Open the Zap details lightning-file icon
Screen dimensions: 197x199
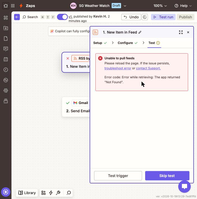point(6,28)
